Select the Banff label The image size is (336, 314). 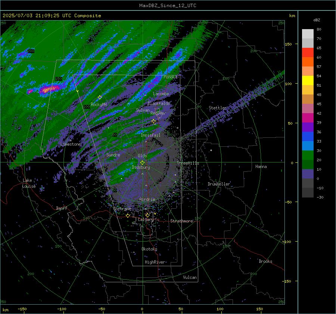62,208
